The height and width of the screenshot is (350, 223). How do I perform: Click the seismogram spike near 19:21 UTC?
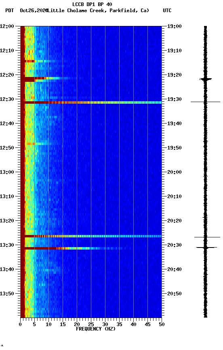click(x=205, y=79)
